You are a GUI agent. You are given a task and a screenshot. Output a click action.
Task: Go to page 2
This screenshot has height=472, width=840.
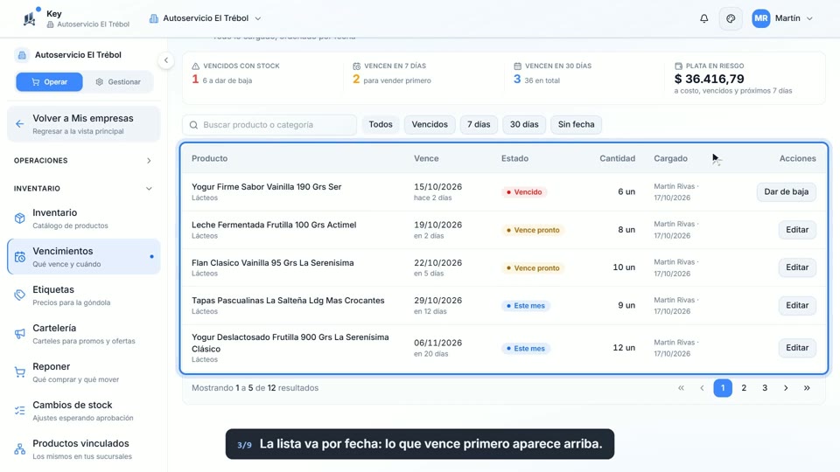744,388
